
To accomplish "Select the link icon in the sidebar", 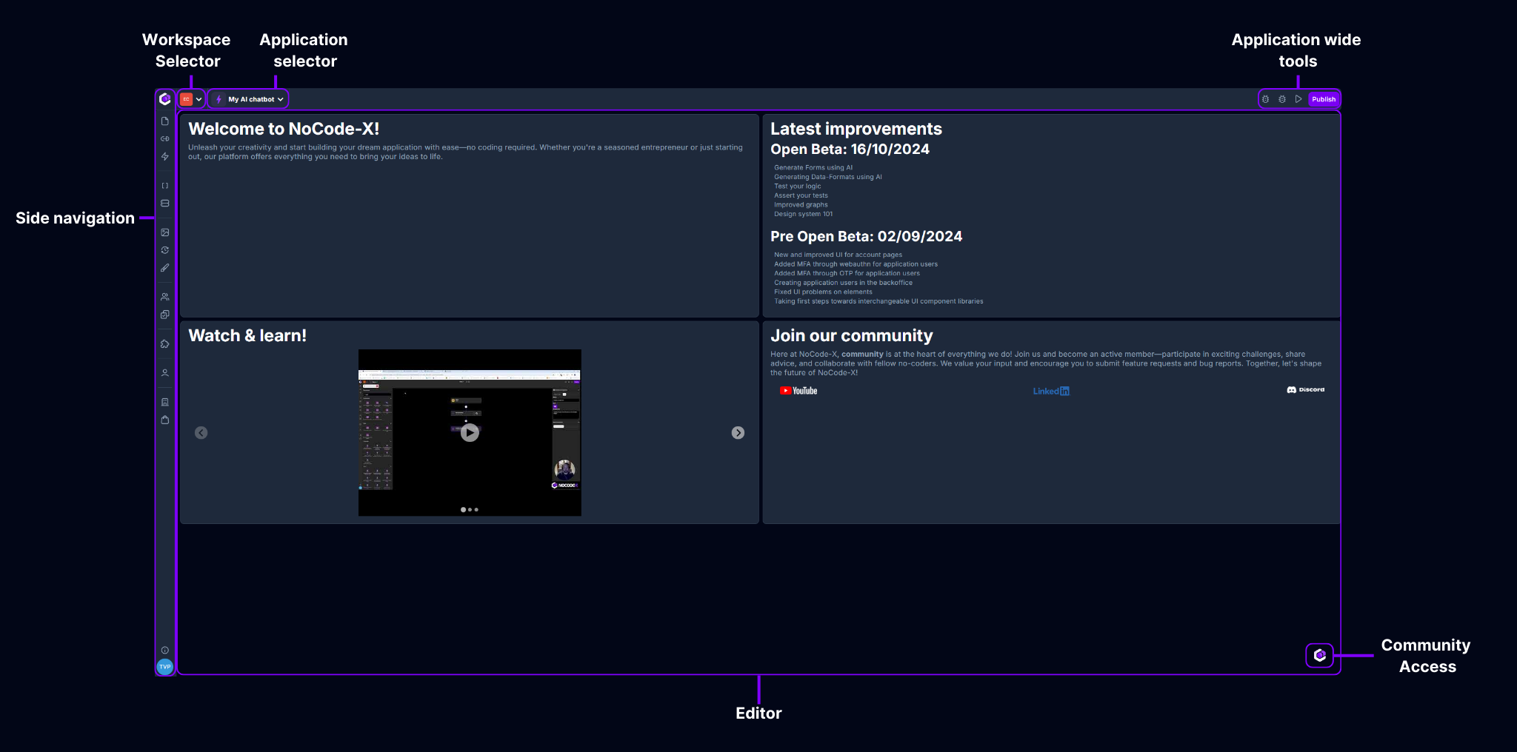I will click(x=164, y=138).
